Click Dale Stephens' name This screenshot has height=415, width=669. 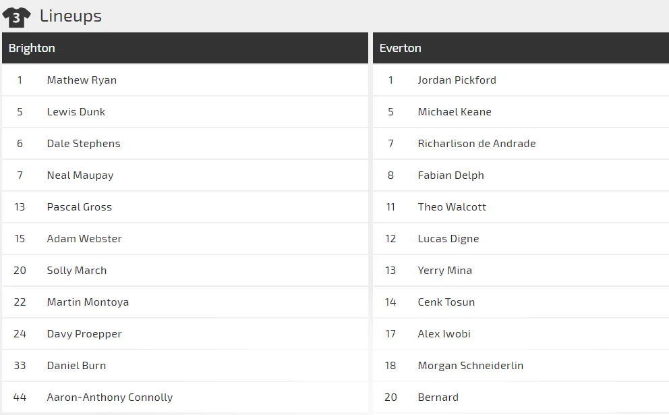[x=84, y=143]
